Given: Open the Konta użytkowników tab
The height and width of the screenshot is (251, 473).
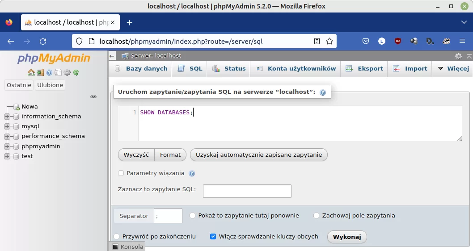Looking at the screenshot, I should tap(296, 69).
